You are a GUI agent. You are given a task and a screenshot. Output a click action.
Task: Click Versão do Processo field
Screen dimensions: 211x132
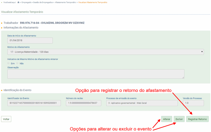pyautogui.click(x=193, y=103)
